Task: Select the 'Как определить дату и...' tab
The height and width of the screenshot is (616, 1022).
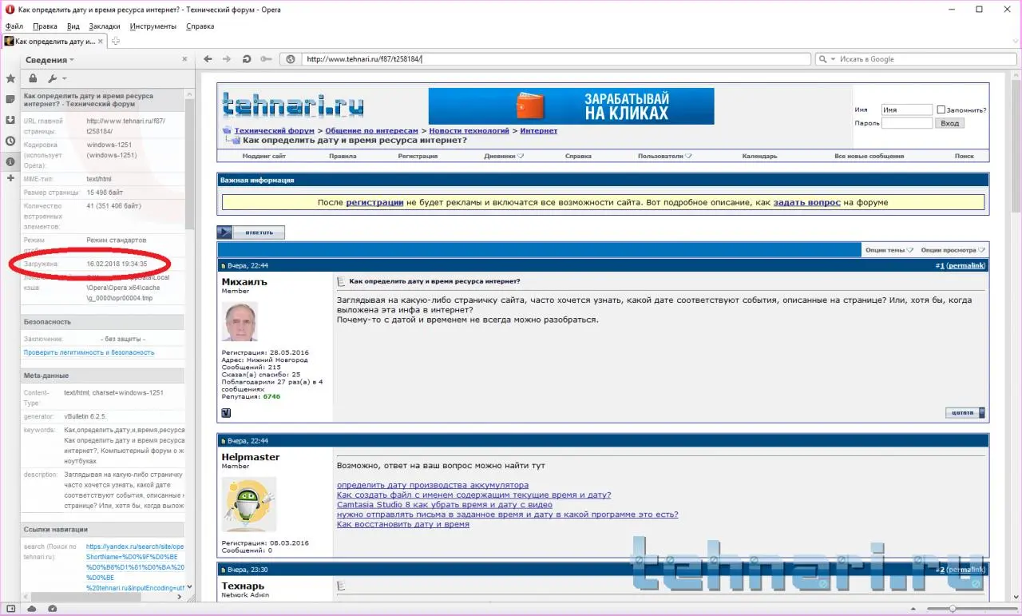Action: click(55, 41)
